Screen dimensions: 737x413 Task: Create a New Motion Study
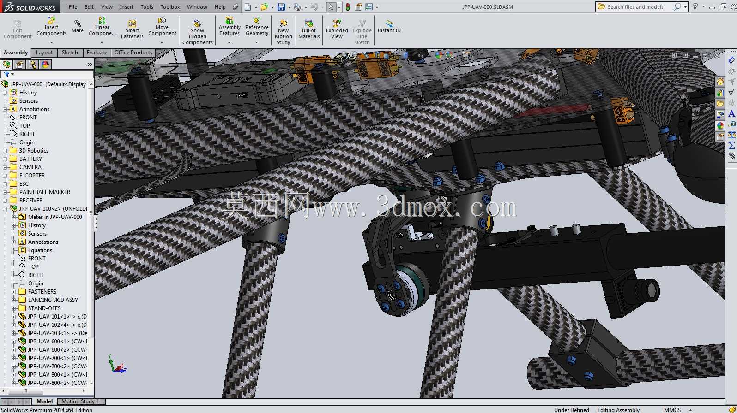[284, 32]
